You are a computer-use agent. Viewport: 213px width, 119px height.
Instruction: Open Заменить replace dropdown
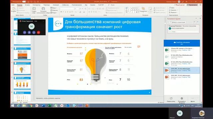coord(173,10)
